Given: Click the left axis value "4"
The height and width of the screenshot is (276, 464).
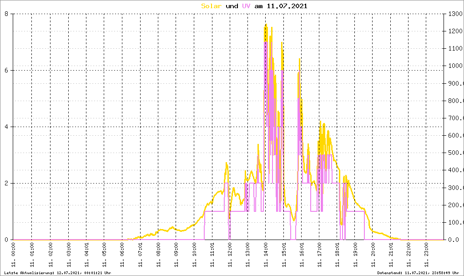Looking at the screenshot, I should point(6,127).
